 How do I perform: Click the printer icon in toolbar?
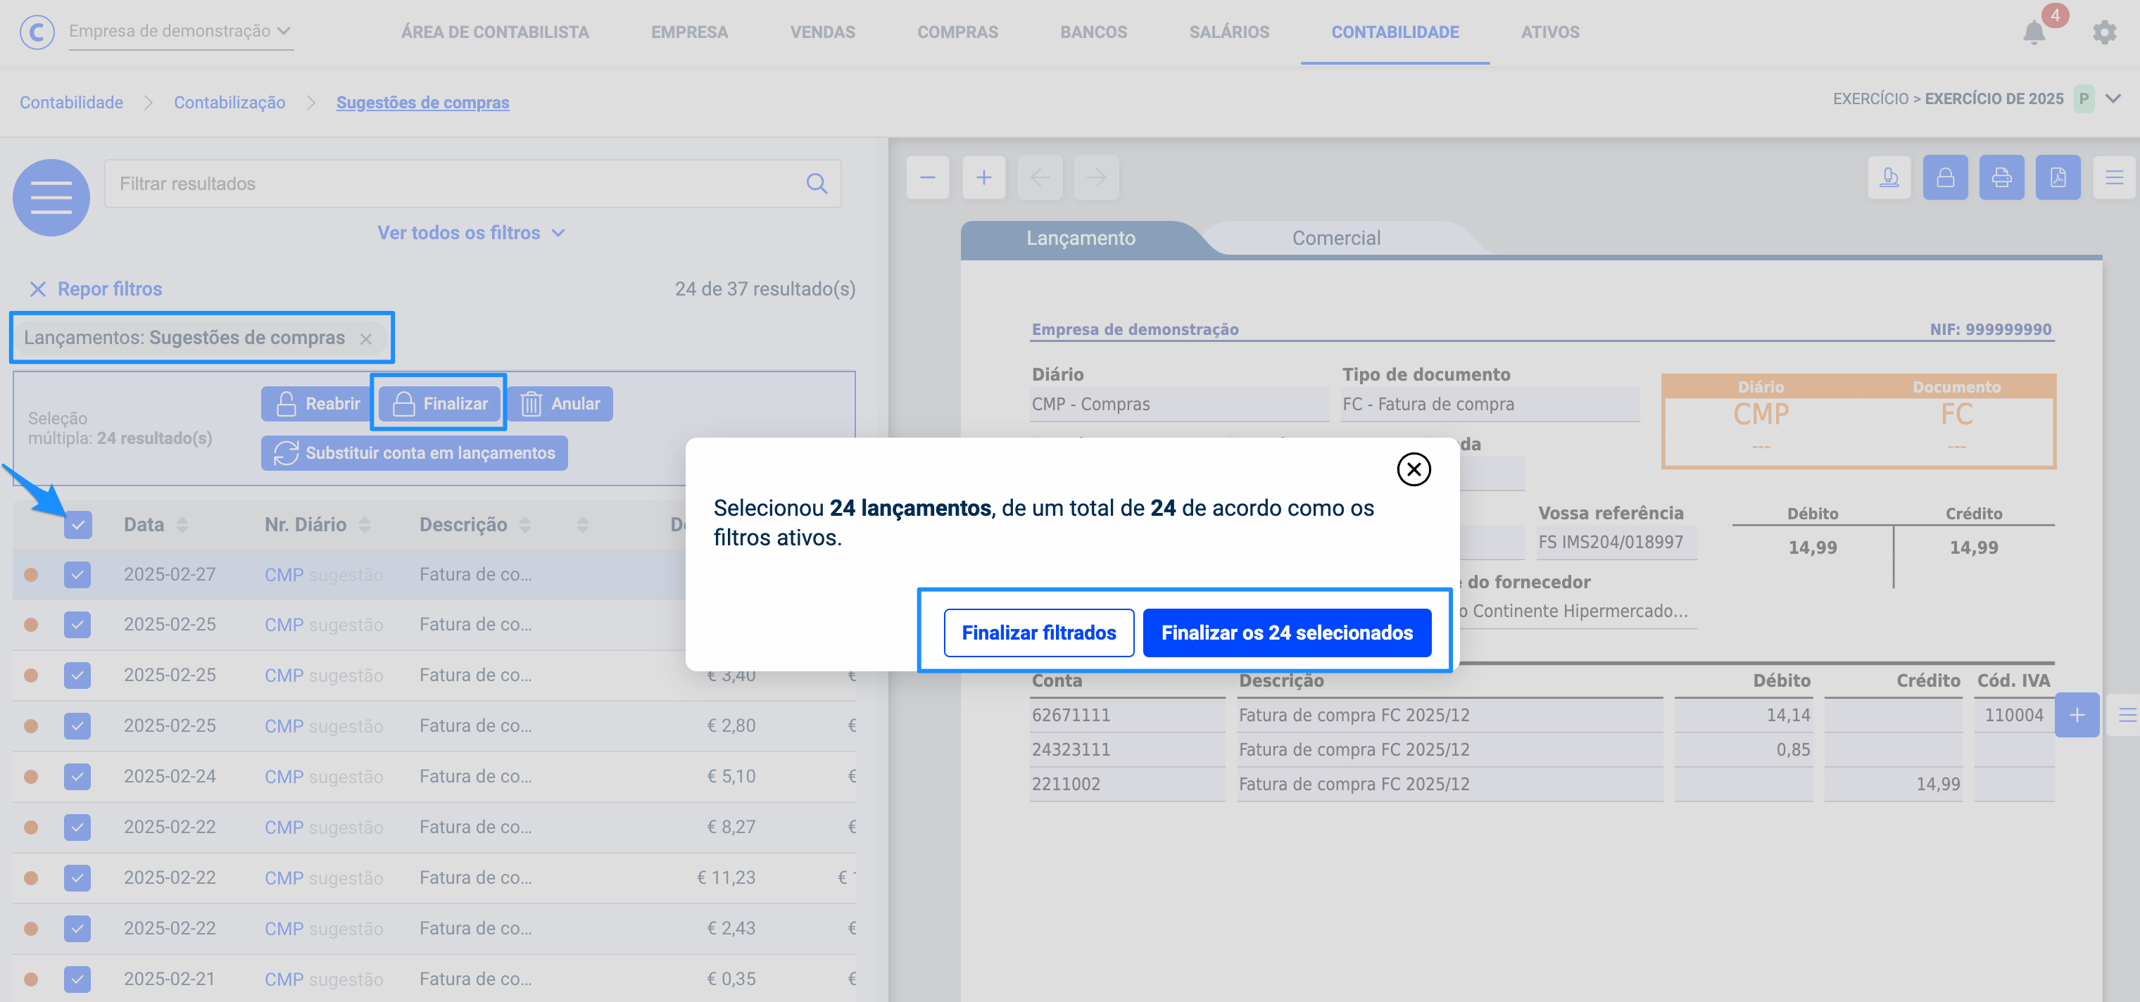pyautogui.click(x=2001, y=177)
